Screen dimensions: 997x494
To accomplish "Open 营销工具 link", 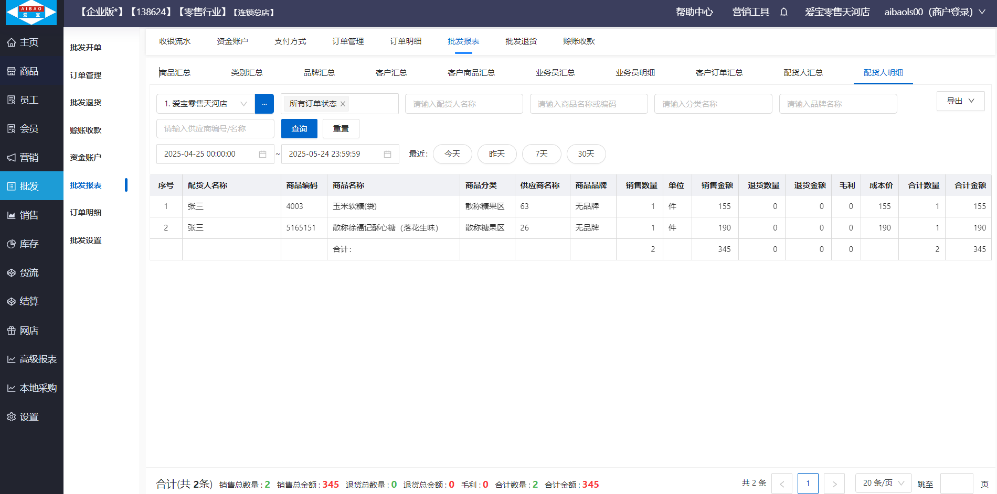I will (x=751, y=12).
